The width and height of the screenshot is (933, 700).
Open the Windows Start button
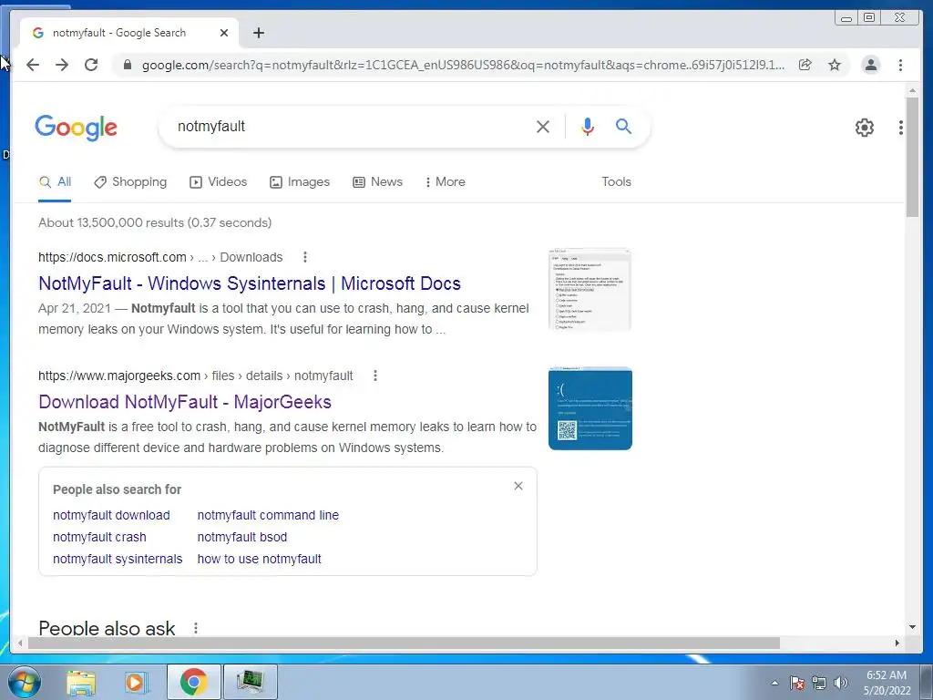23,682
